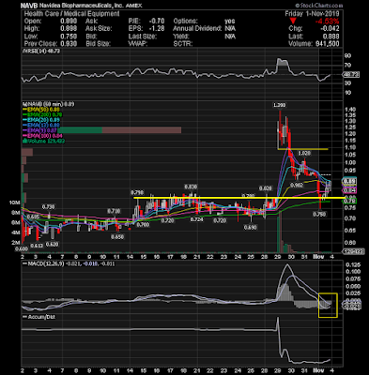Select the yellow EMA(50) legend entry
This screenshot has height=375, width=369.
tap(42, 110)
